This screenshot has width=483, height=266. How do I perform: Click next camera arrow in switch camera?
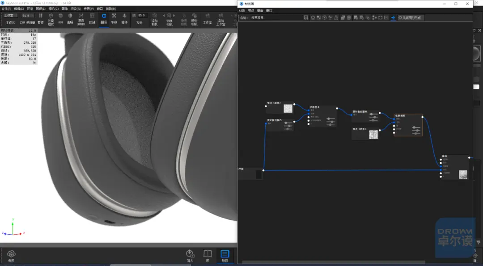coord(174,15)
